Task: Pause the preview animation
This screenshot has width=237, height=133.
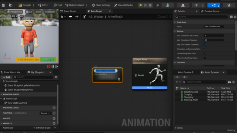Action: click(x=53, y=66)
